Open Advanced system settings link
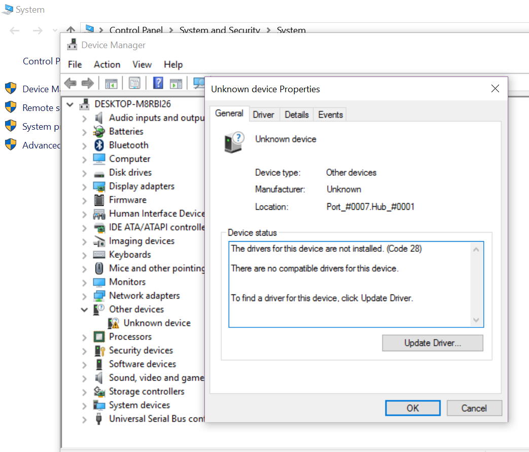 (41, 145)
